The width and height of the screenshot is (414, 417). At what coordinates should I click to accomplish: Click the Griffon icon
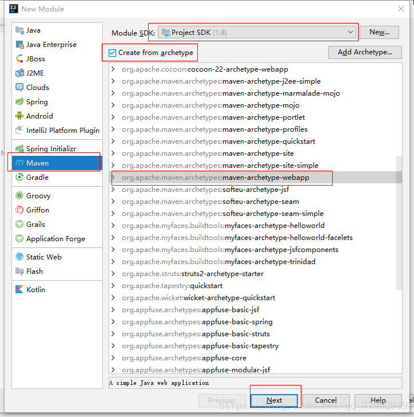19,210
